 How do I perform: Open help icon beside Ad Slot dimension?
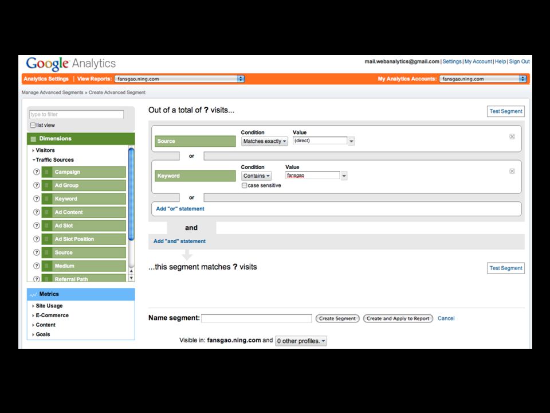(x=36, y=225)
